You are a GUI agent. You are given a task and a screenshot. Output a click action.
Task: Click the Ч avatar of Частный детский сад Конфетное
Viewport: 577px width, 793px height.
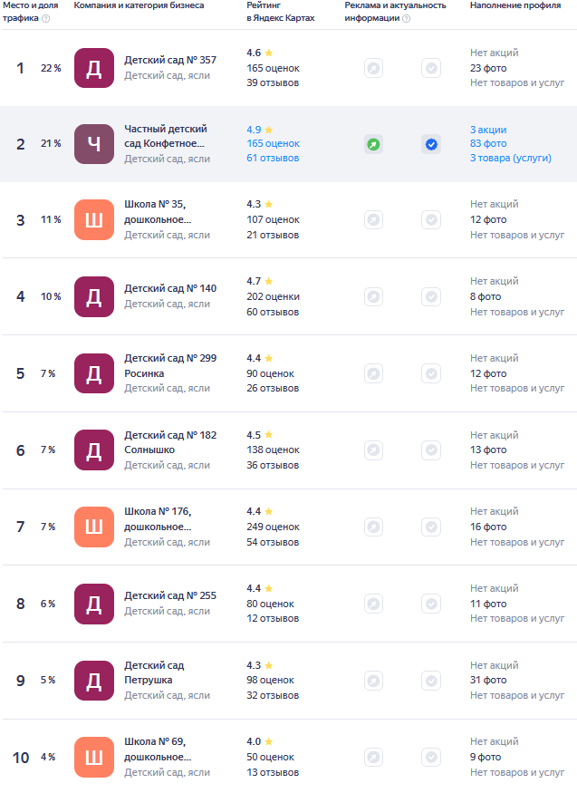click(x=94, y=144)
